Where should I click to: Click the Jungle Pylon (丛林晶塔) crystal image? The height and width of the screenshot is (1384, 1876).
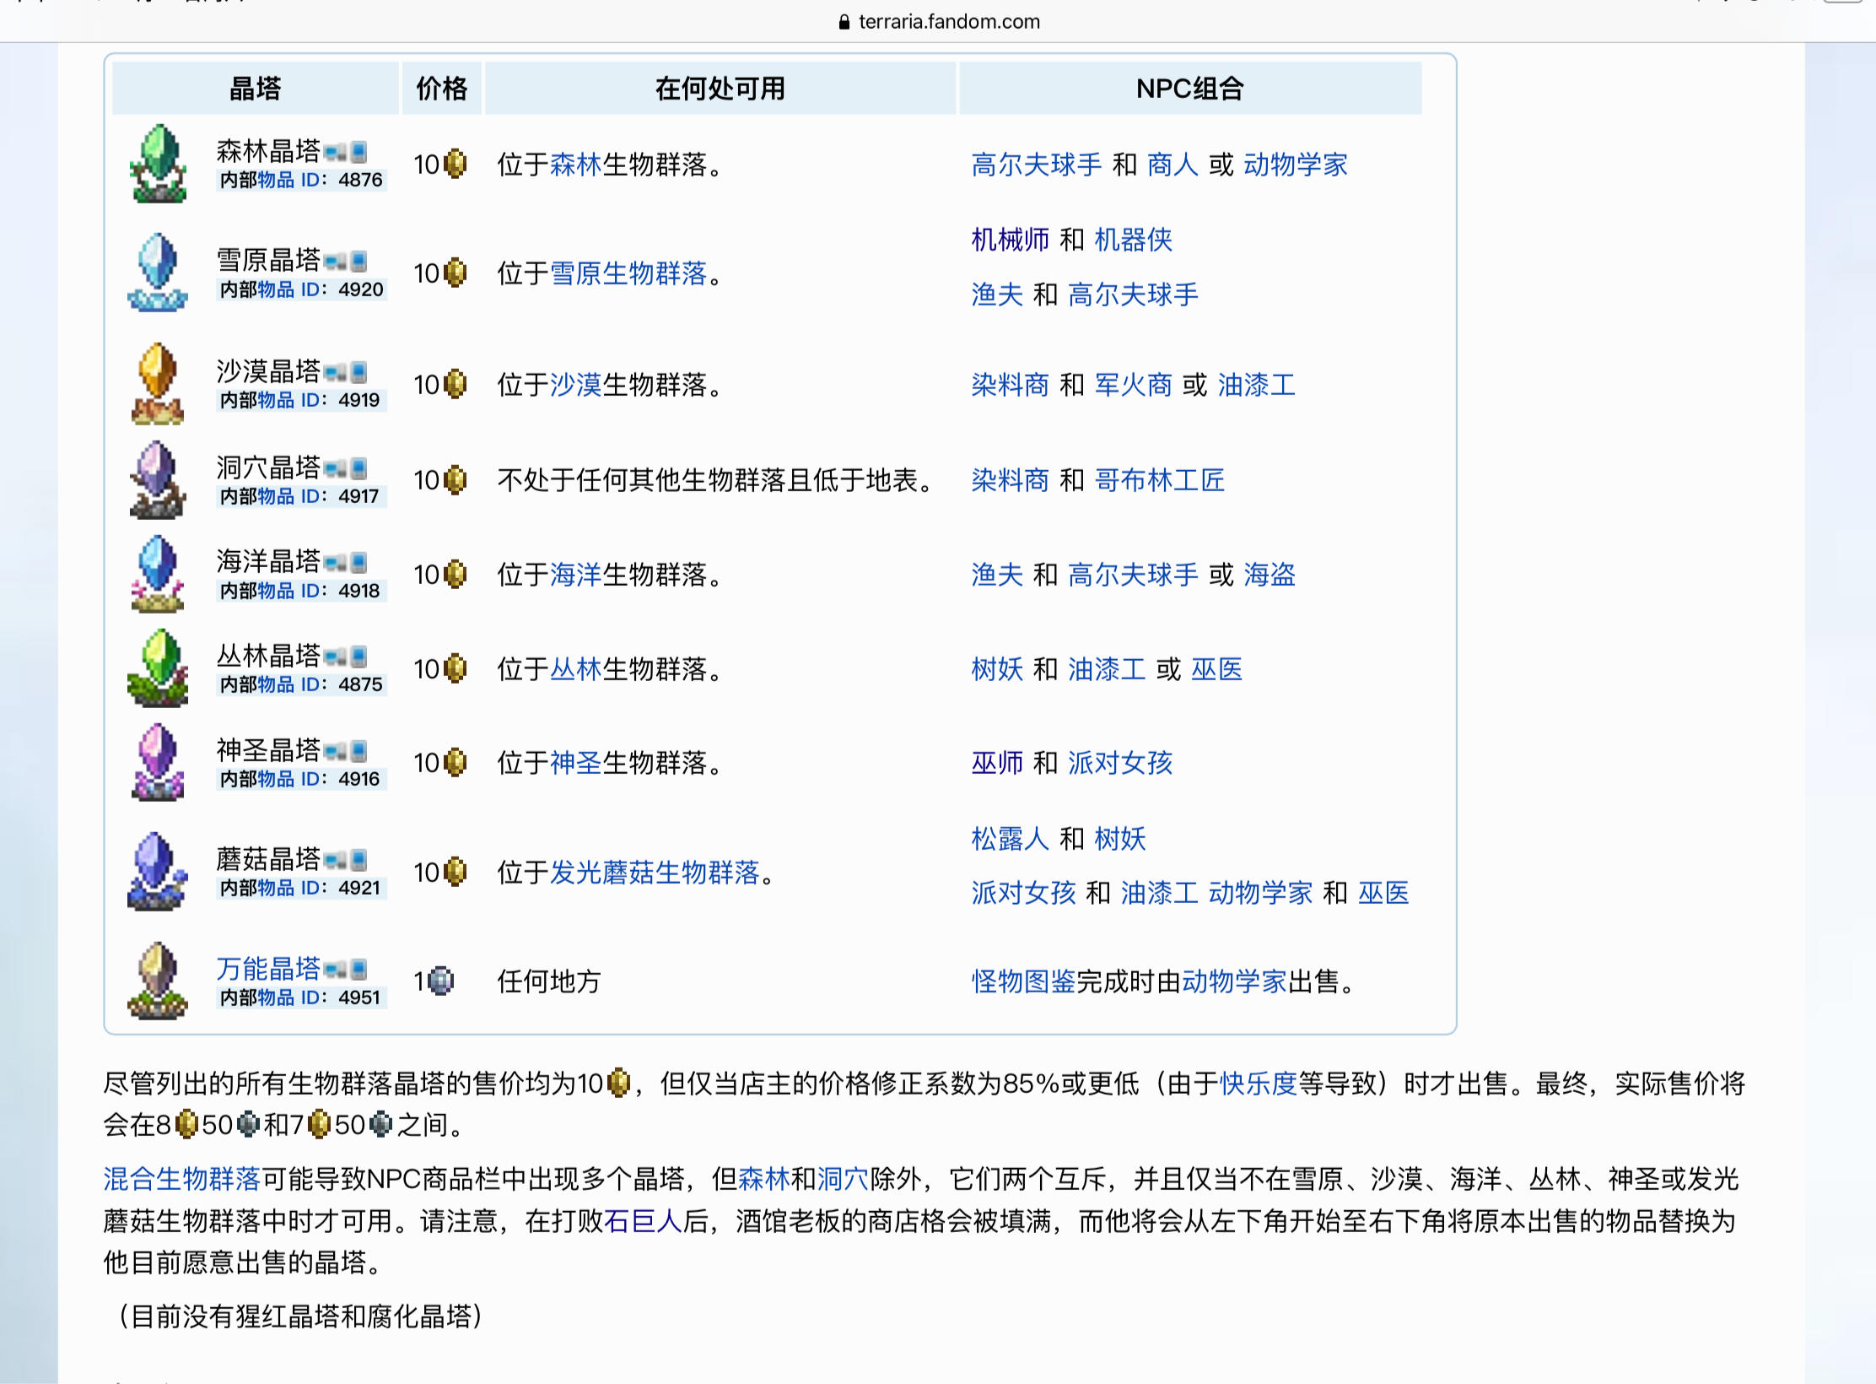point(158,668)
